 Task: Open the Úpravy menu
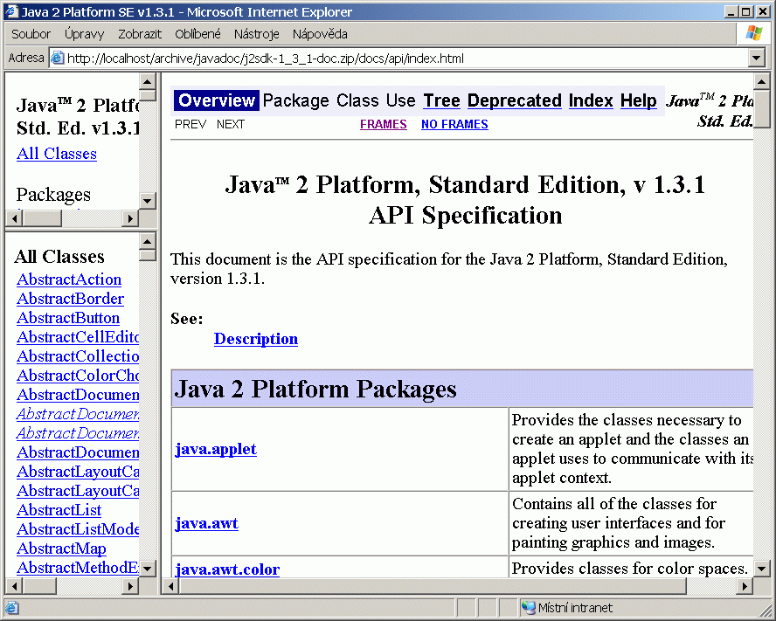point(84,34)
